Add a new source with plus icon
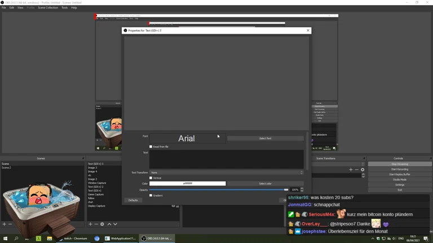Screen dimensions: 433x243 coord(90,224)
